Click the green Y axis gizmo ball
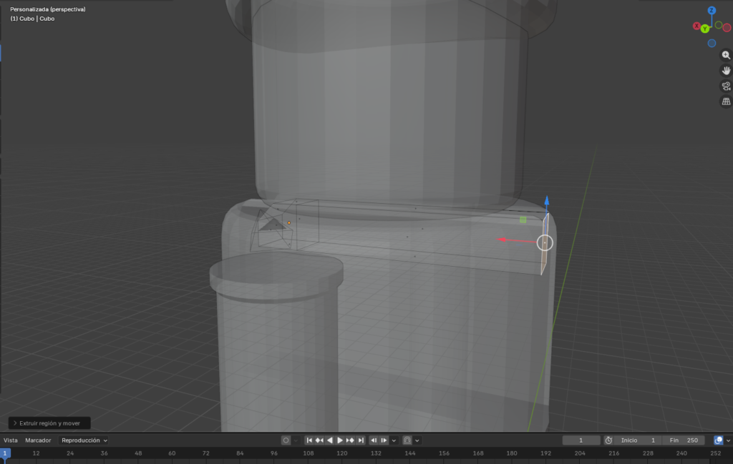The width and height of the screenshot is (733, 464). tap(705, 29)
